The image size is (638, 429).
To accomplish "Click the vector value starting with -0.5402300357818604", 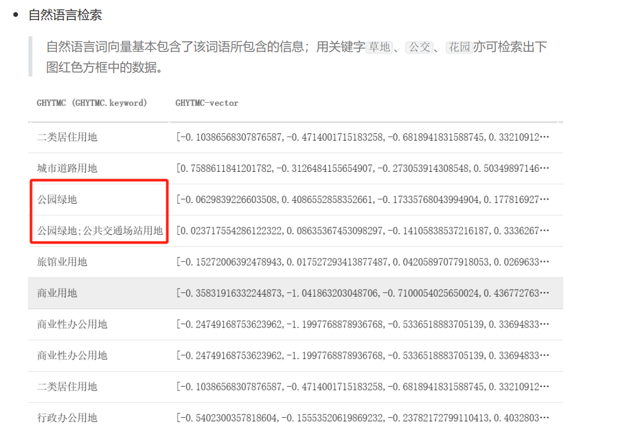I will [x=362, y=418].
